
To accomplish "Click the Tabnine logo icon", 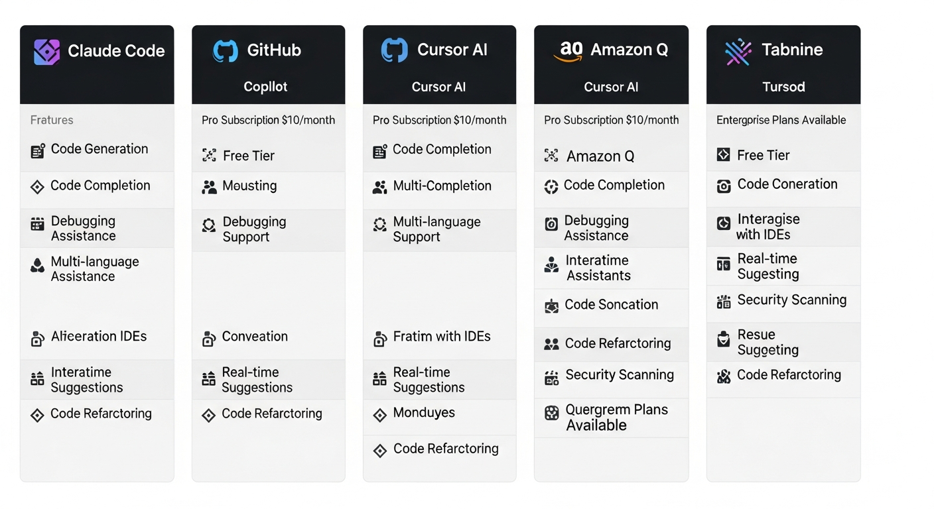I will pyautogui.click(x=738, y=51).
